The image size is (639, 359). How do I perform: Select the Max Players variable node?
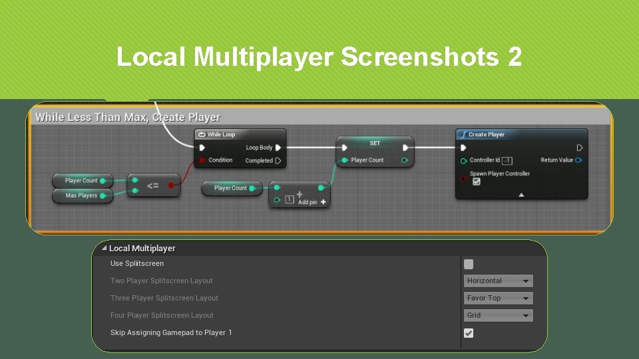pyautogui.click(x=83, y=195)
